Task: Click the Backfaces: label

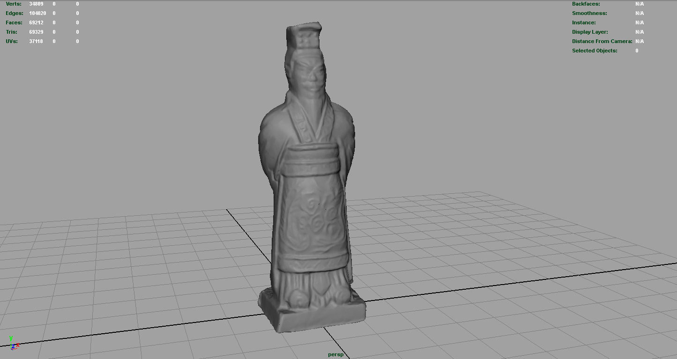Action: coord(586,4)
